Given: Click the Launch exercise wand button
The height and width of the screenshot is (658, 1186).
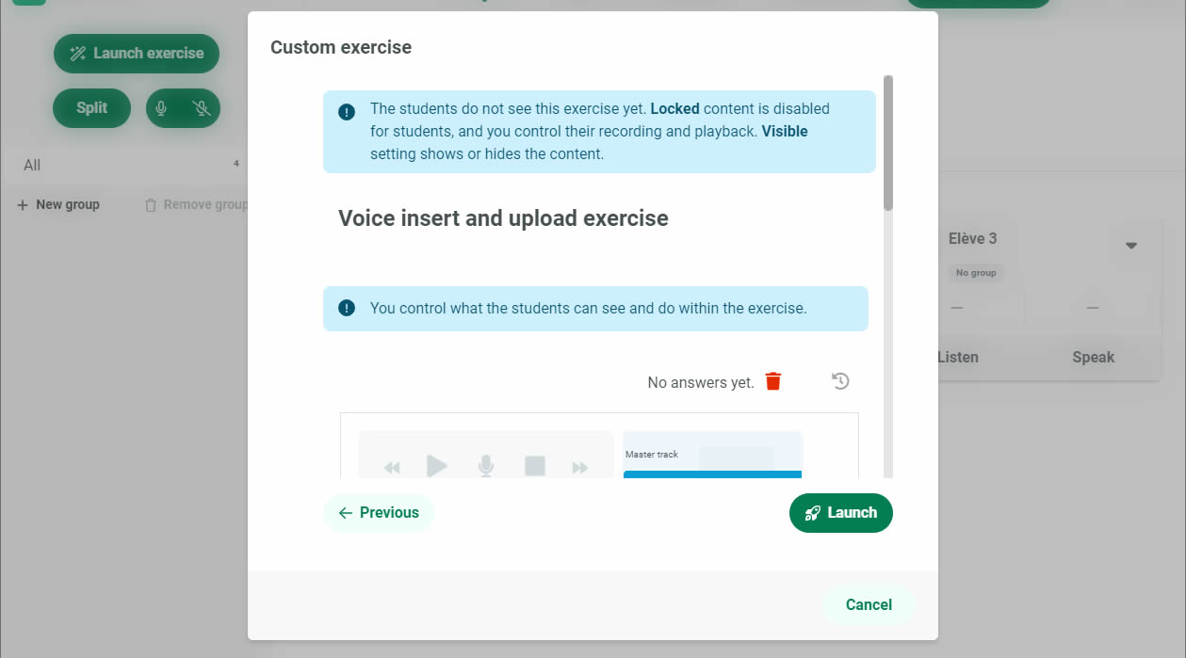Looking at the screenshot, I should (x=137, y=54).
